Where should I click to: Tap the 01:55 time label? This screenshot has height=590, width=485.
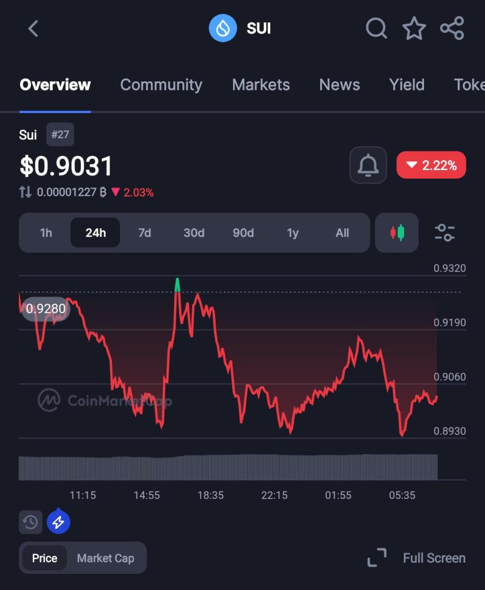338,495
